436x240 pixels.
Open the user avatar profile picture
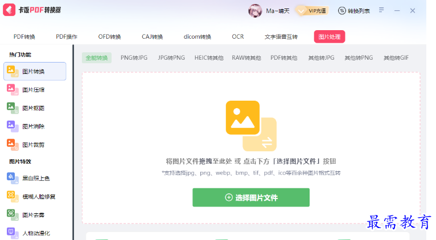point(255,11)
